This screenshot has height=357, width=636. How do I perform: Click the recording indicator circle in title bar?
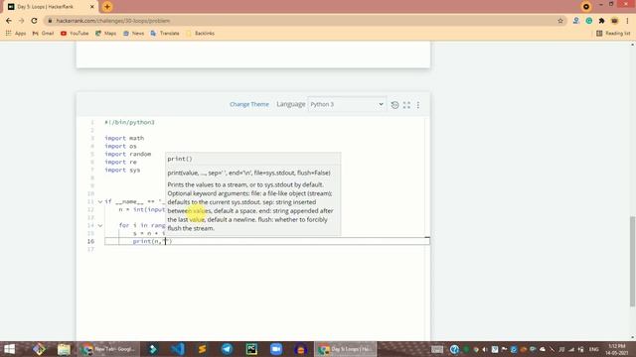point(586,7)
